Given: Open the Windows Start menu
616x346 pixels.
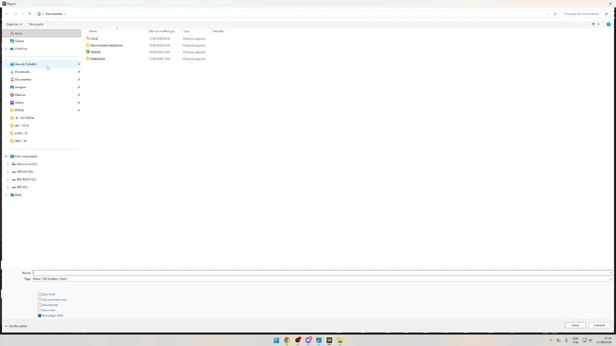Looking at the screenshot, I should tap(276, 340).
